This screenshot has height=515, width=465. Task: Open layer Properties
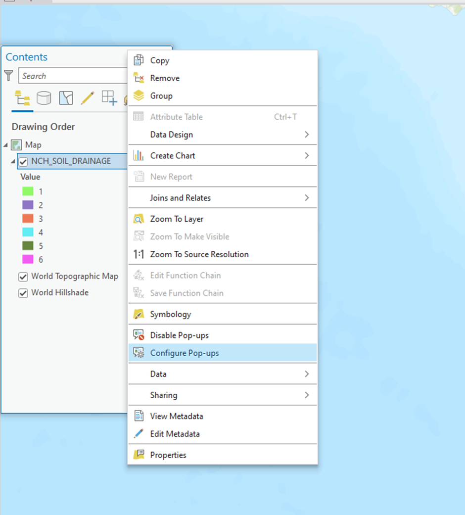(x=168, y=455)
